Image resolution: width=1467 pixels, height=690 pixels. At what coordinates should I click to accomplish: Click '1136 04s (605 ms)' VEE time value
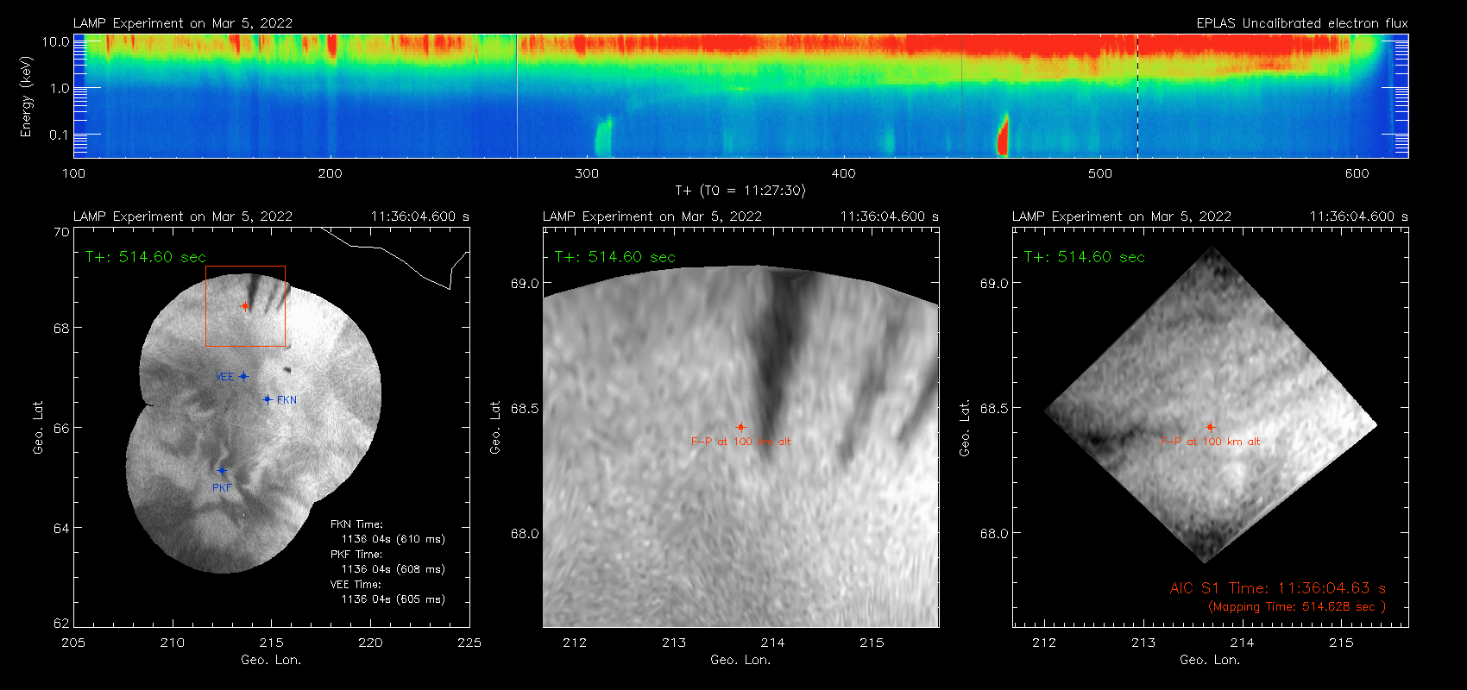(x=394, y=599)
